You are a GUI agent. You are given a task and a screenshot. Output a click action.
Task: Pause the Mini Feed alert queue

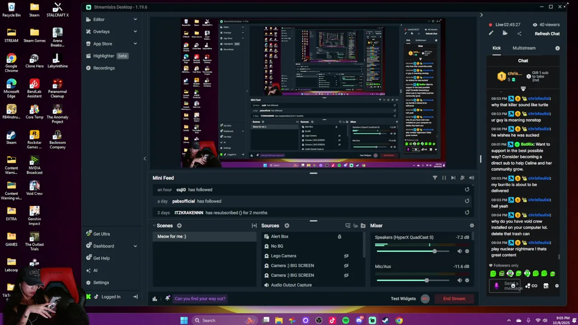[x=444, y=178]
